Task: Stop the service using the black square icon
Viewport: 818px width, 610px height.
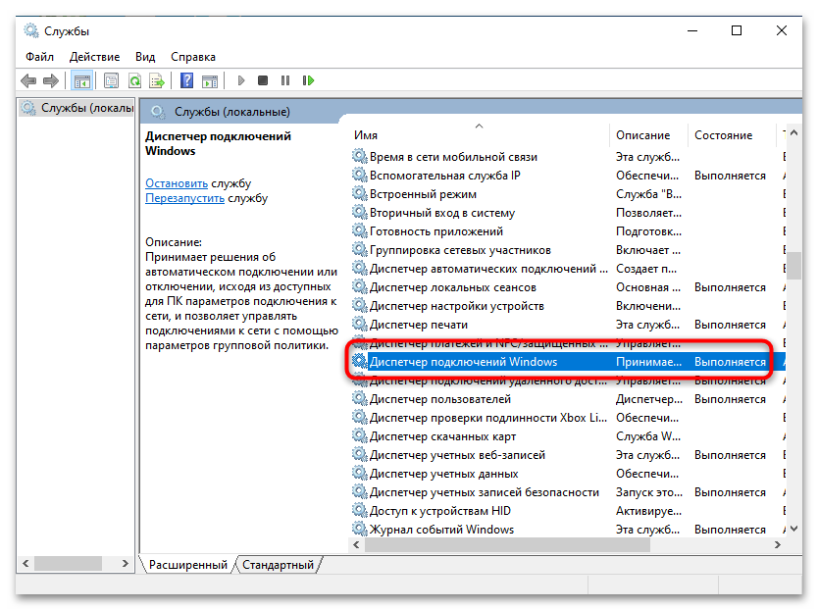Action: (261, 80)
